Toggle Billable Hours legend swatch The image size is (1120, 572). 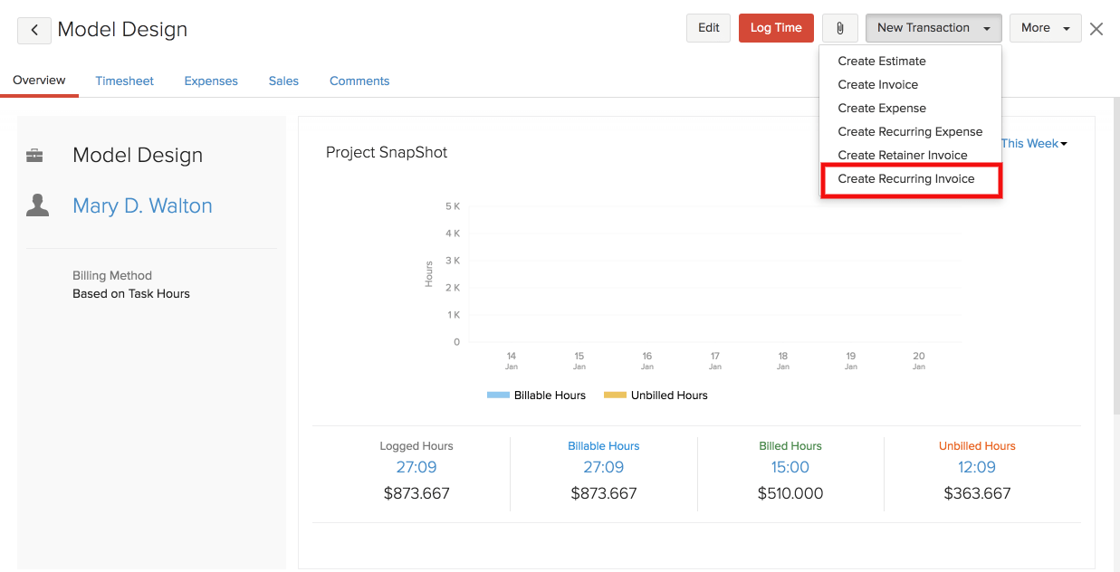click(x=498, y=396)
